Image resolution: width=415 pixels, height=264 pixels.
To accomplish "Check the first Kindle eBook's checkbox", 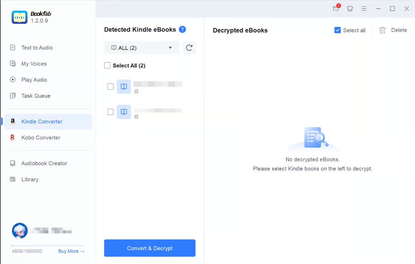I will [x=110, y=86].
